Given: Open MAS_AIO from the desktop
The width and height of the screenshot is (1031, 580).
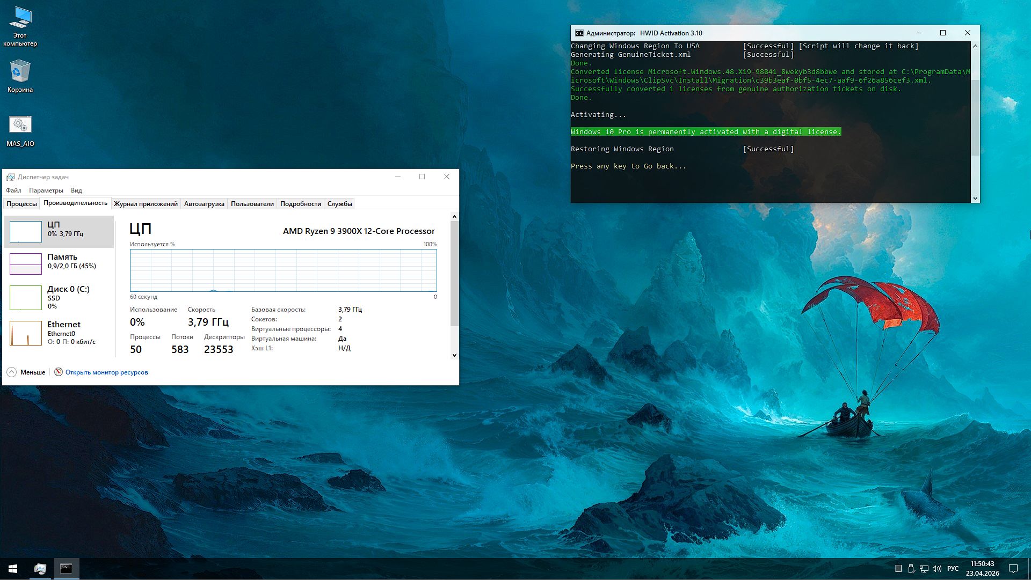Looking at the screenshot, I should pos(20,129).
